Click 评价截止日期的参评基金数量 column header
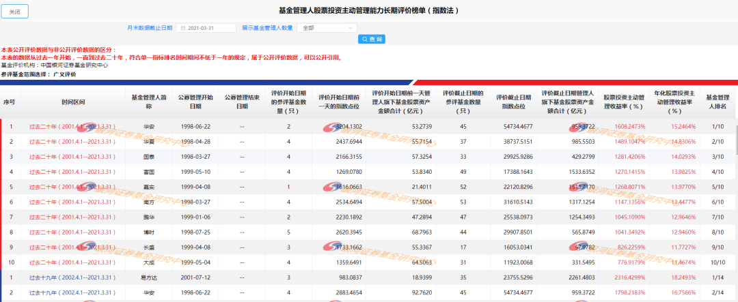Viewport: 738px width, 302px height. click(x=463, y=102)
